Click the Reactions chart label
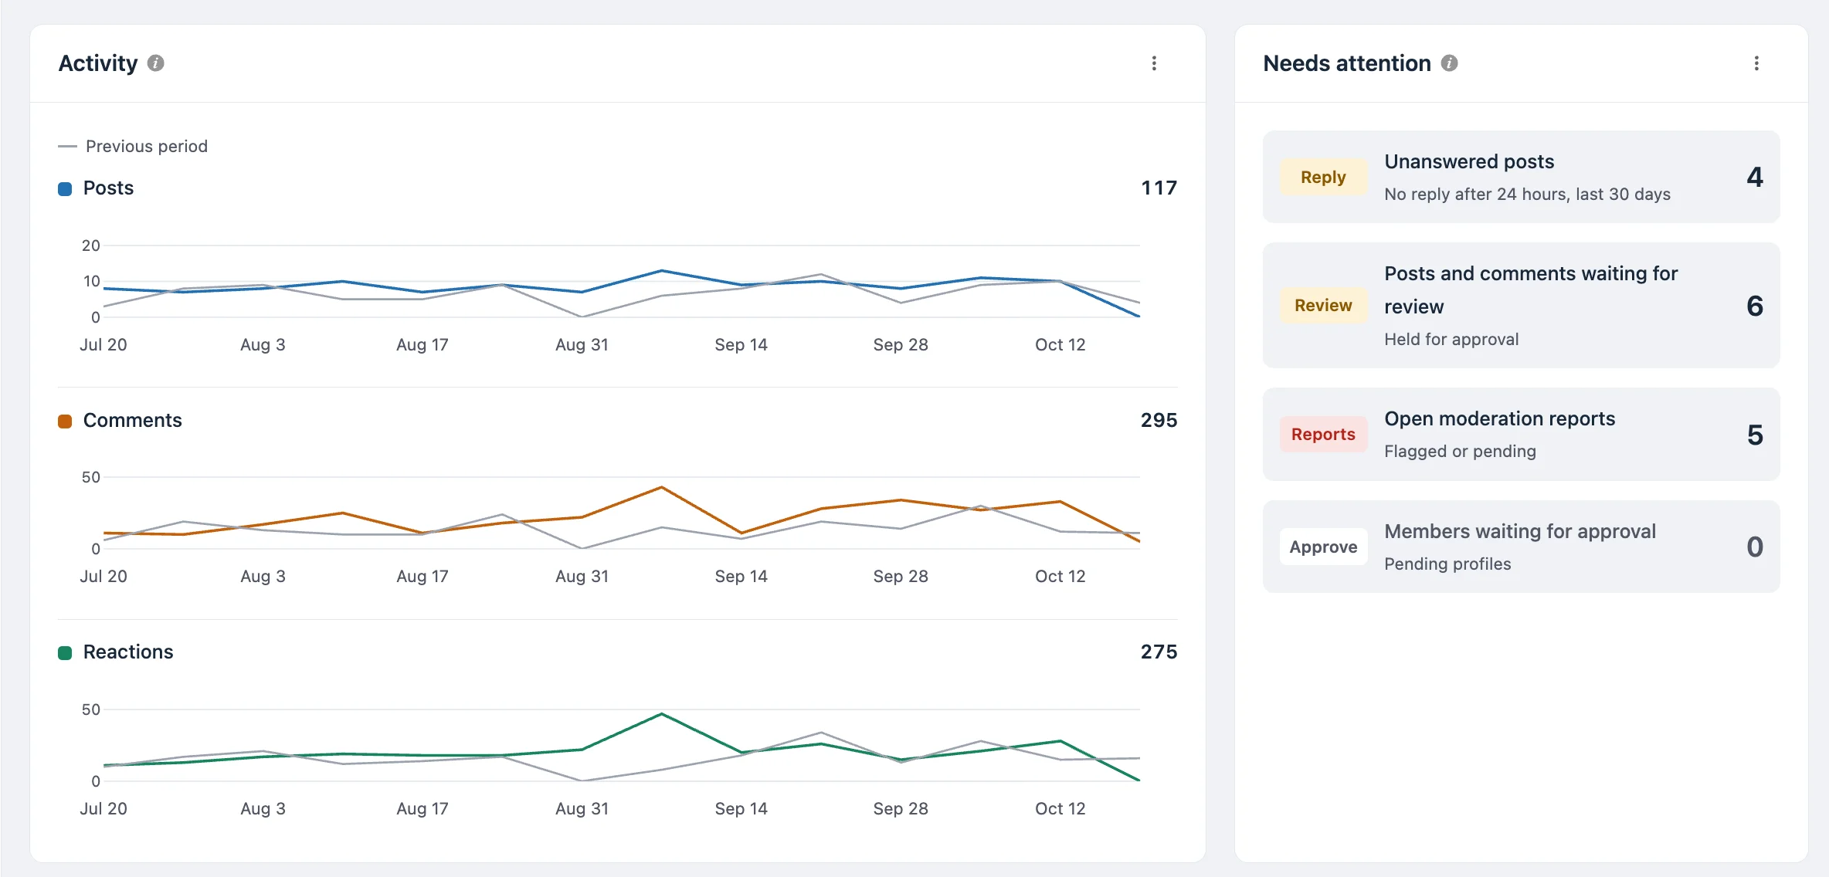Image resolution: width=1829 pixels, height=877 pixels. pos(128,652)
